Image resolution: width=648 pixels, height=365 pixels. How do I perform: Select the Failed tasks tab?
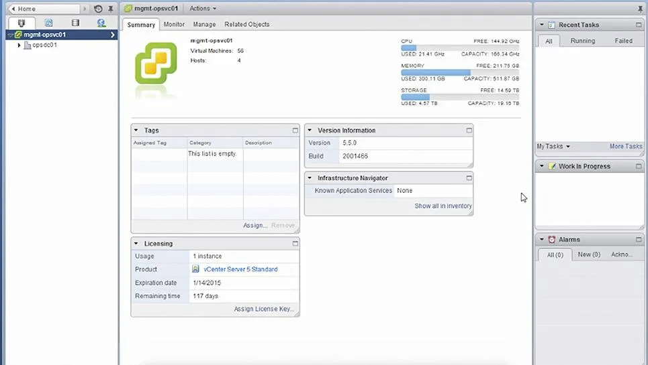623,41
